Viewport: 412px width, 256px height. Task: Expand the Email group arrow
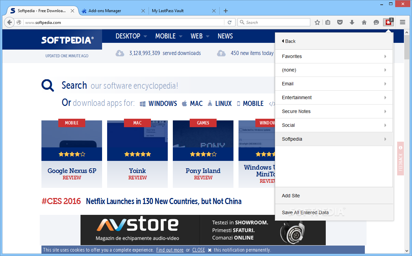pos(385,84)
